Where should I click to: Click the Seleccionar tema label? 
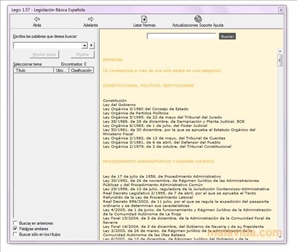tap(28, 64)
